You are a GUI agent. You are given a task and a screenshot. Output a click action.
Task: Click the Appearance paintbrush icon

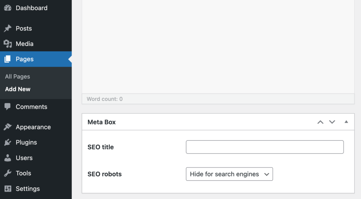[x=7, y=127]
